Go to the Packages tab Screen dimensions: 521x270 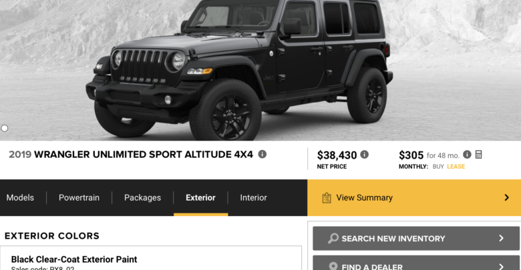point(142,198)
